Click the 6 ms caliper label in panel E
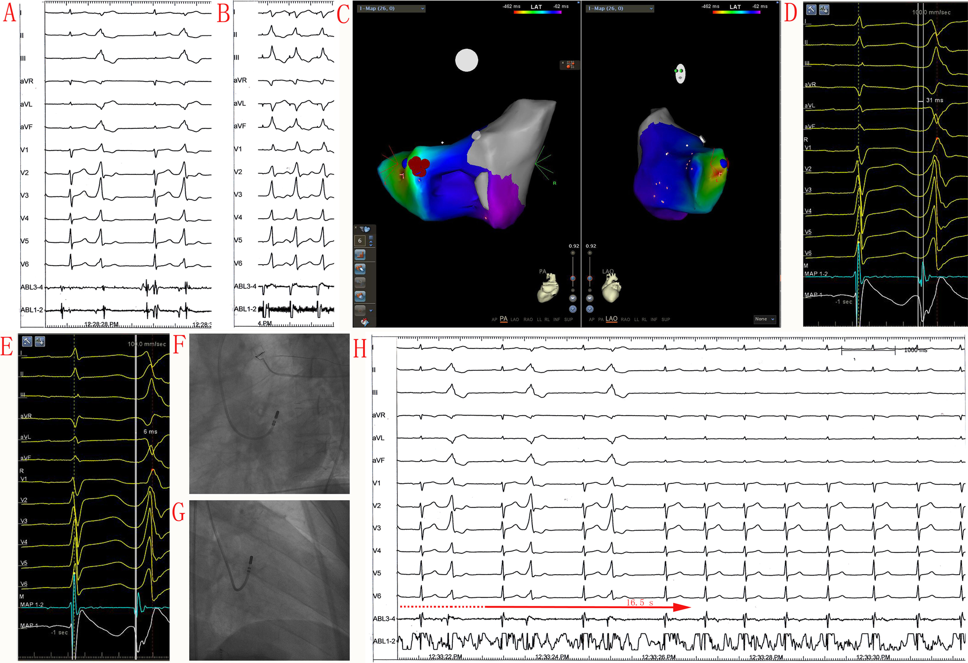968x663 pixels. 150,431
